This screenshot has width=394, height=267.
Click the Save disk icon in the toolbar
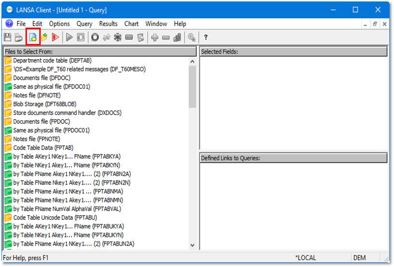pos(8,37)
